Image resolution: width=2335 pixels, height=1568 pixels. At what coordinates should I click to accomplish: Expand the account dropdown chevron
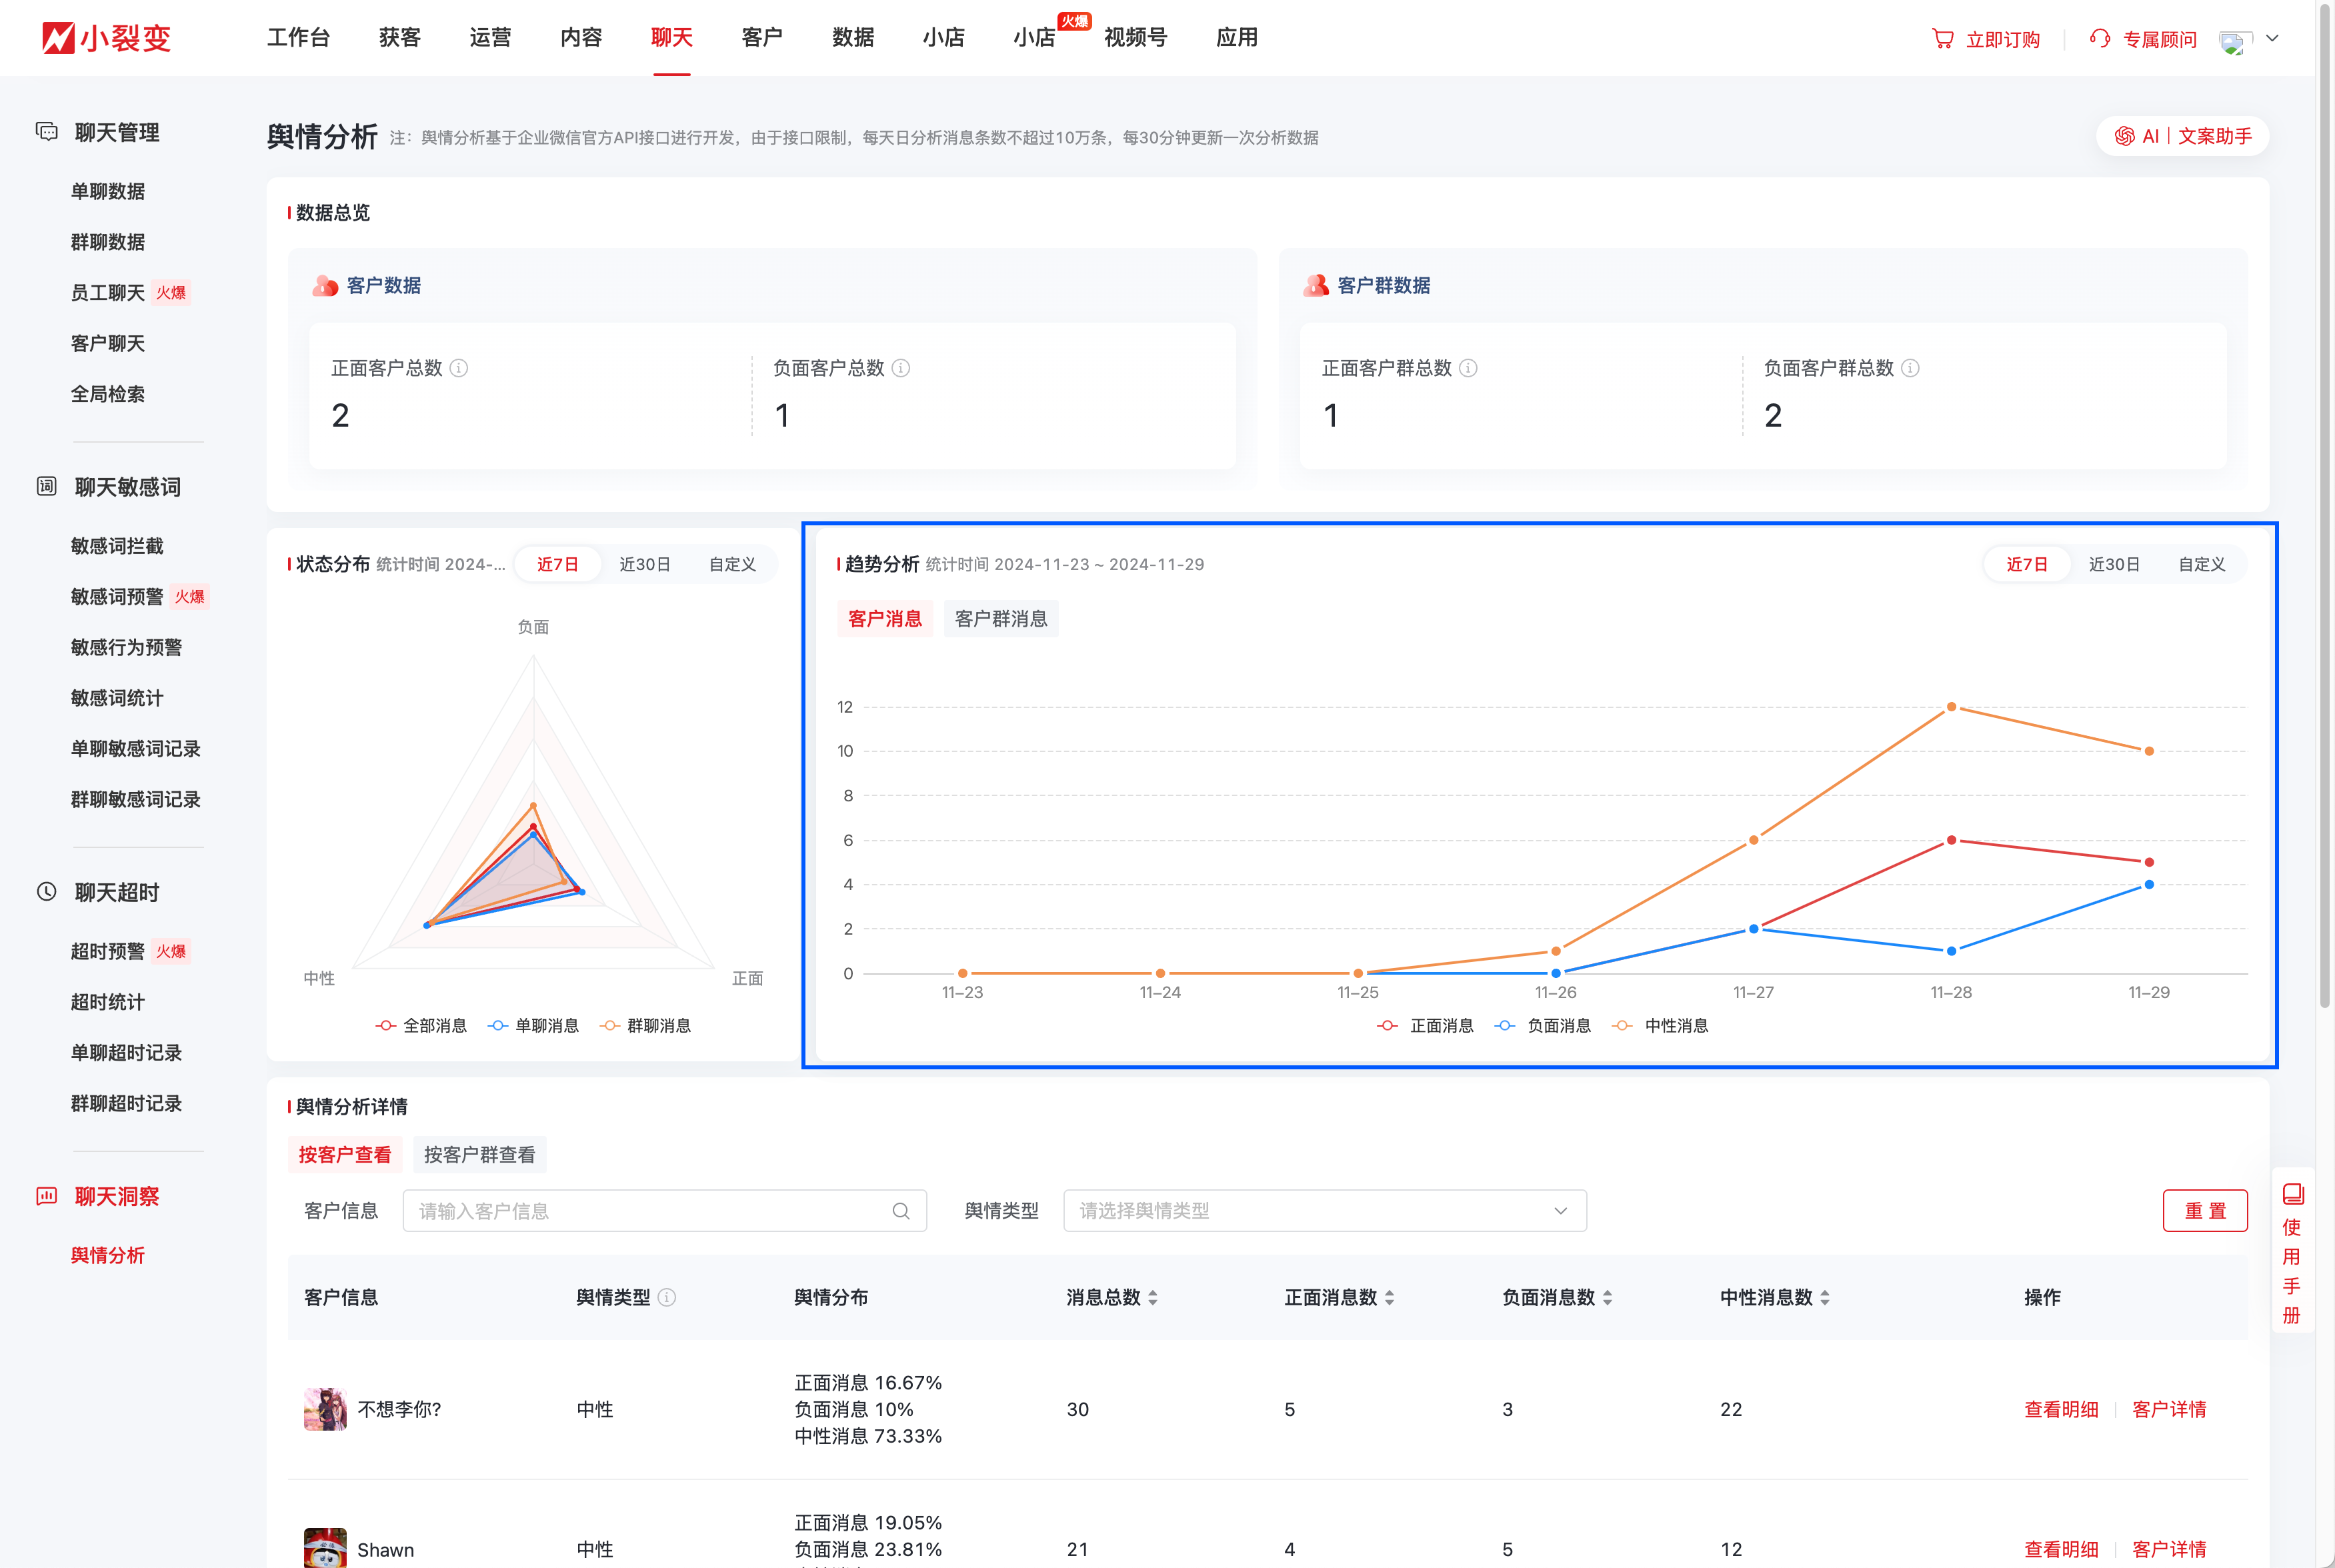2272,38
